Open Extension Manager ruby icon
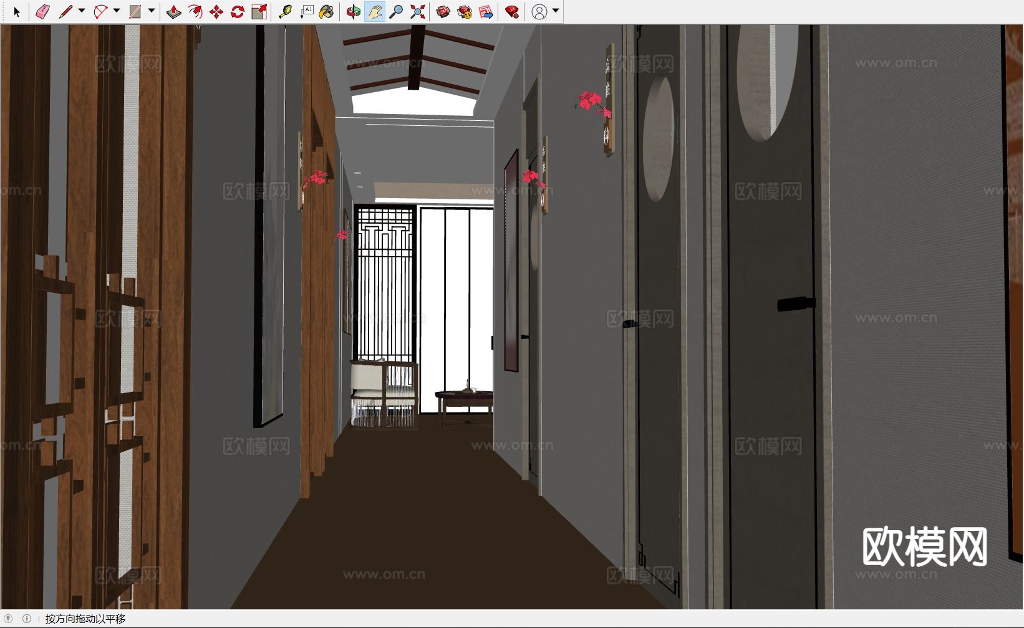 click(x=512, y=12)
